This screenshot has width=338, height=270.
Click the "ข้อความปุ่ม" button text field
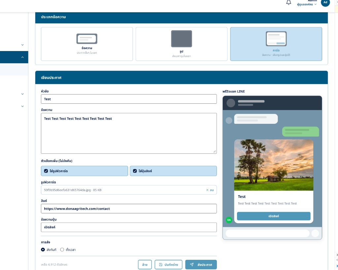[129, 227]
